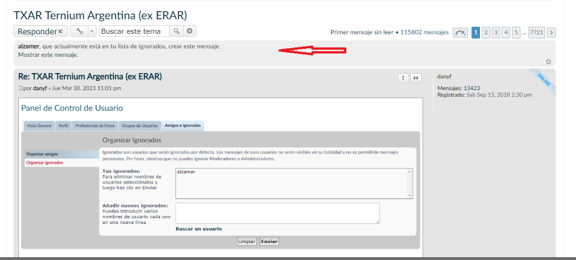This screenshot has width=576, height=260.
Task: Click the ignored list scrollbar
Action: 409,183
